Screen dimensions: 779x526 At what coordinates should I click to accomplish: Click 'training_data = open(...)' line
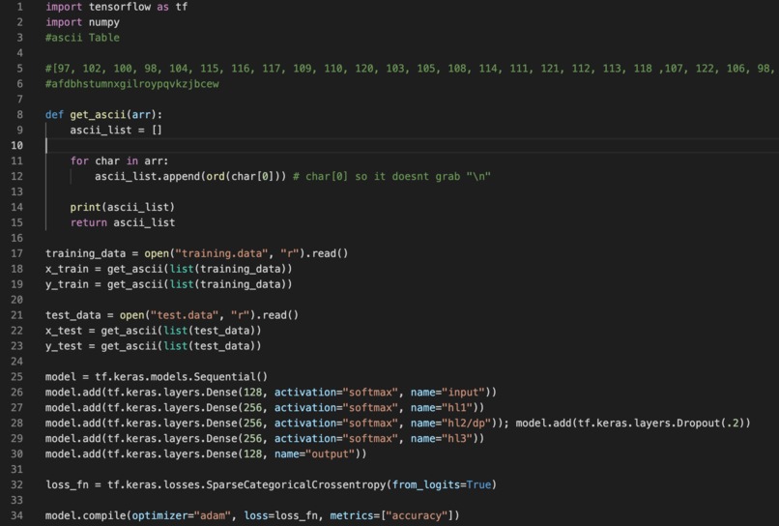click(x=197, y=253)
